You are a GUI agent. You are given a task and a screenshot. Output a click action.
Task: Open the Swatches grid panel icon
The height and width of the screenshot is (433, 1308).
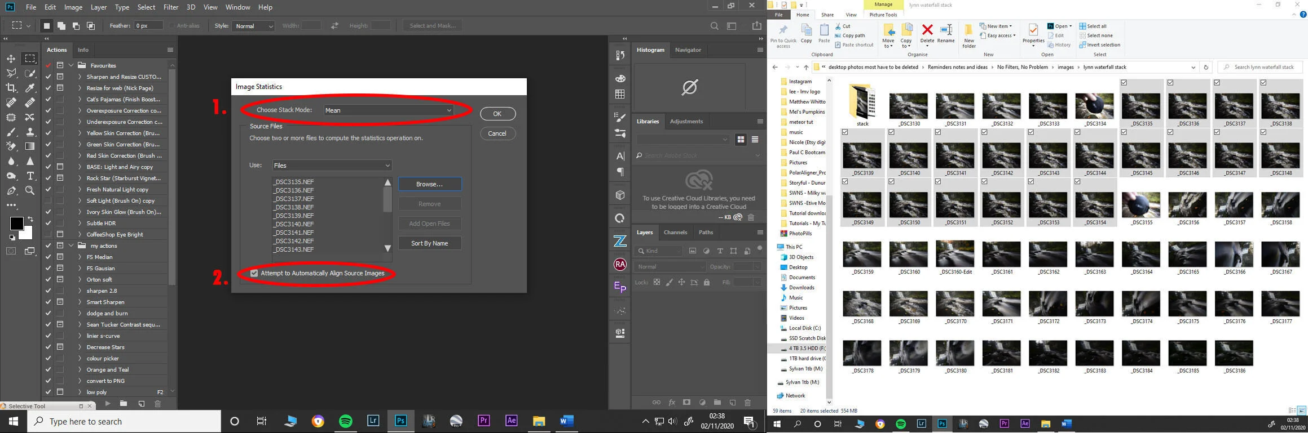click(x=620, y=94)
